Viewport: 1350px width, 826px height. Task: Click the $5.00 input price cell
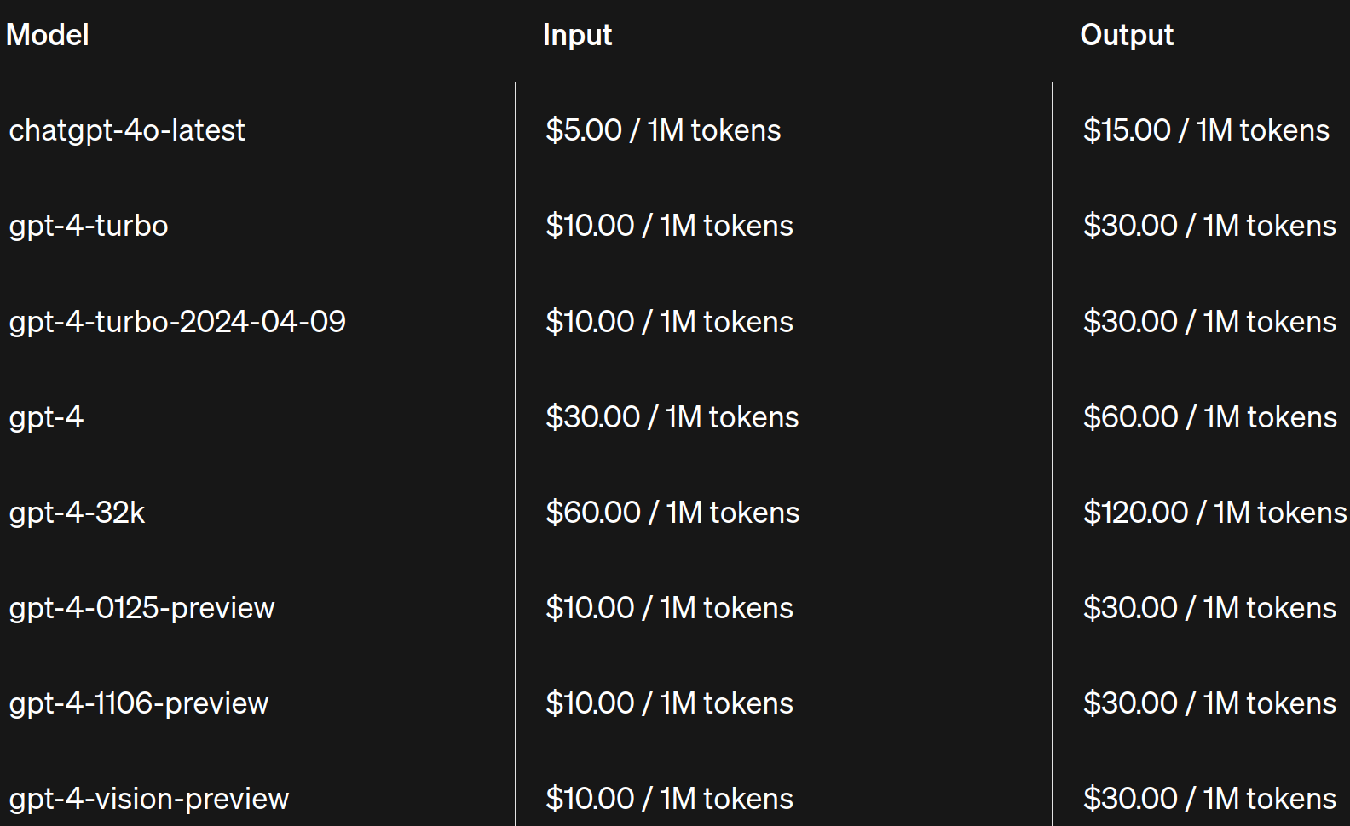(663, 130)
